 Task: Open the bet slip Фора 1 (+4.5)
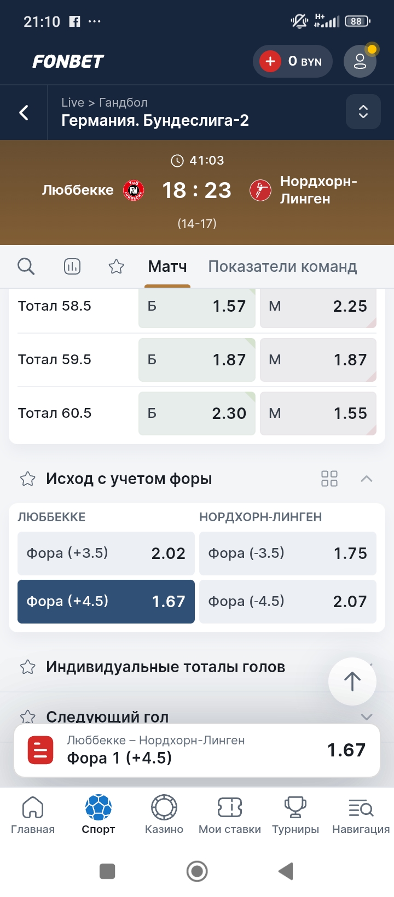click(197, 750)
